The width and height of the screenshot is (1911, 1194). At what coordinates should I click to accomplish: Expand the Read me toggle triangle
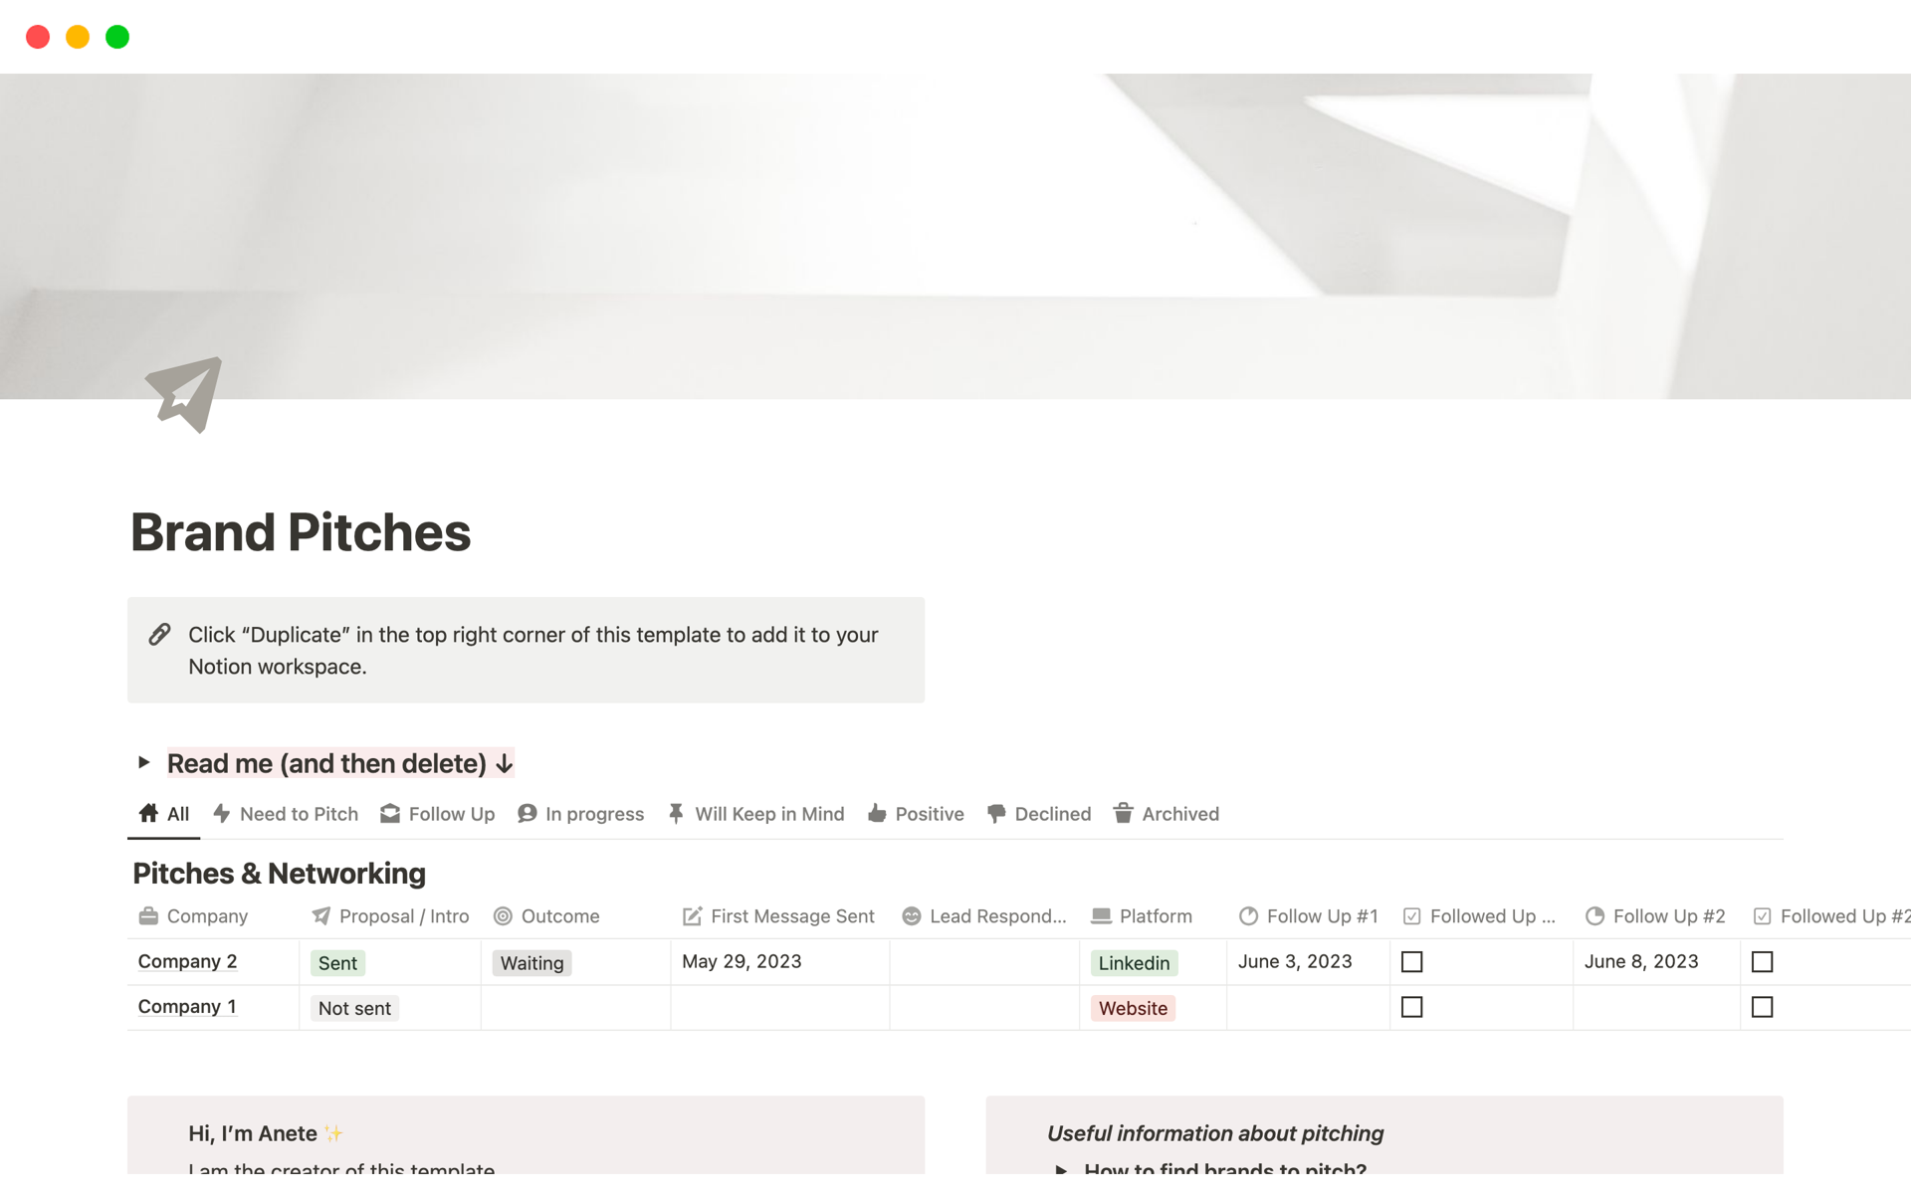click(x=144, y=762)
